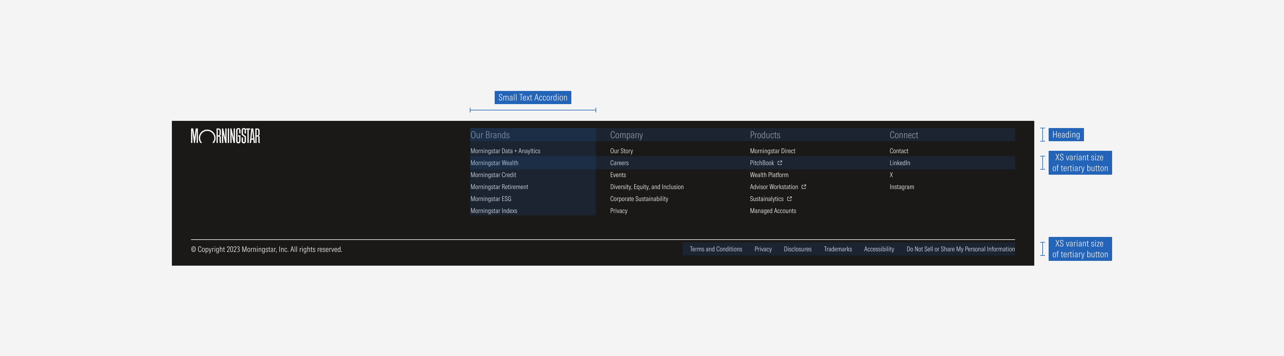Open the Instagram link

point(902,187)
